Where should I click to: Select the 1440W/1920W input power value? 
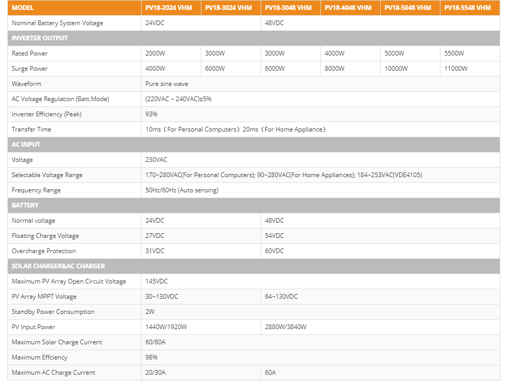point(166,327)
